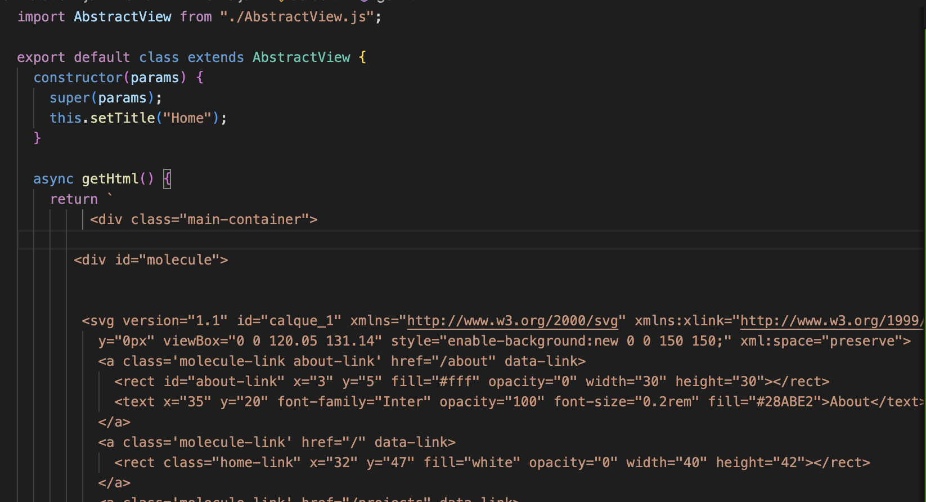Click the svg version="1.1" attribute
The width and height of the screenshot is (926, 502).
(x=175, y=321)
